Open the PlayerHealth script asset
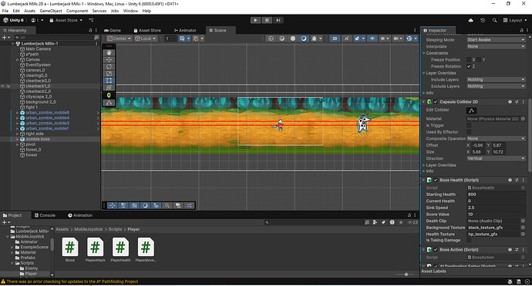Viewport: 532px width, 286px height. point(120,250)
